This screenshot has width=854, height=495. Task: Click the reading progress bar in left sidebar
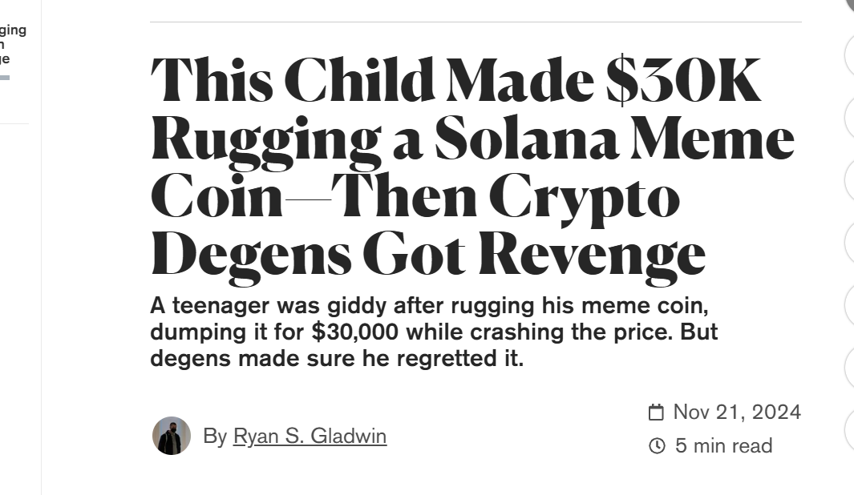point(5,78)
